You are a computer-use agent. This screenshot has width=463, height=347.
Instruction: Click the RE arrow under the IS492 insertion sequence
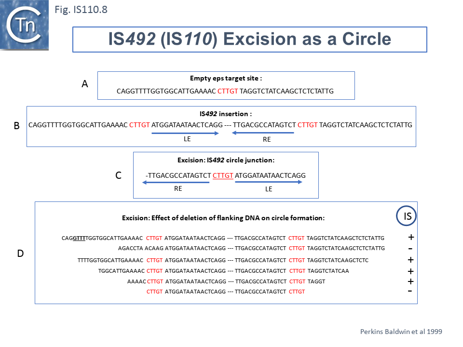click(263, 133)
